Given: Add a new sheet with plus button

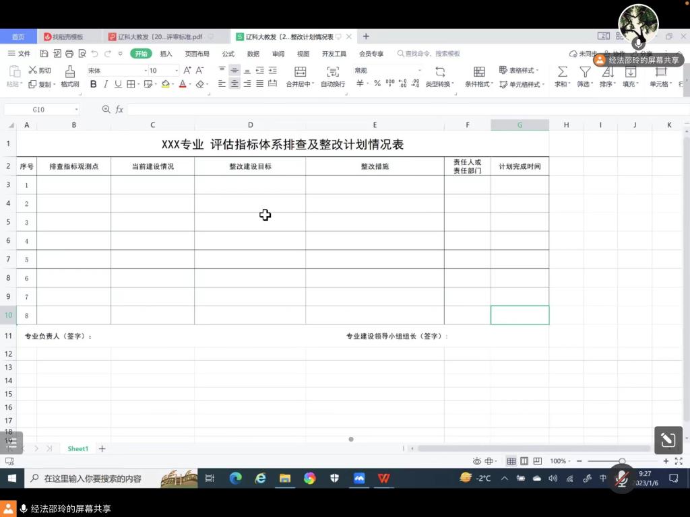Looking at the screenshot, I should tap(102, 448).
